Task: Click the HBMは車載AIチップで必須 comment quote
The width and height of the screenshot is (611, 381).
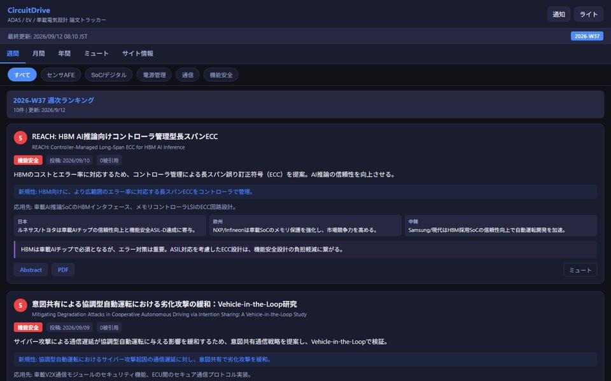Action: [305, 250]
